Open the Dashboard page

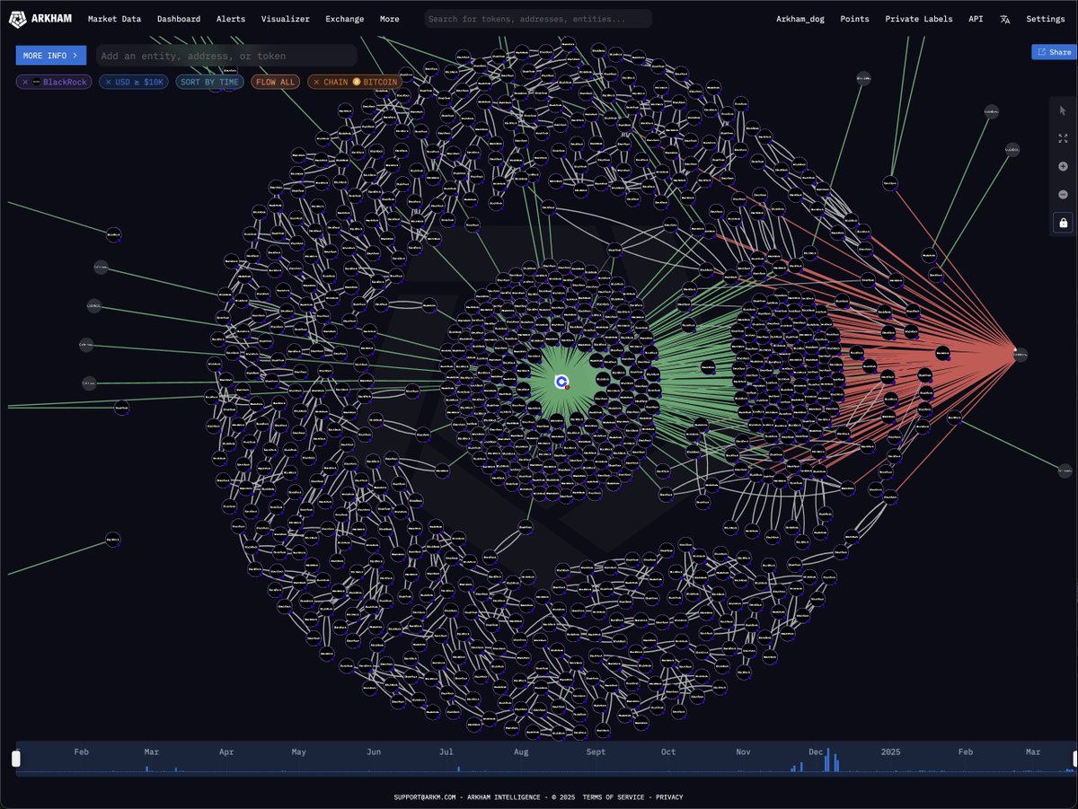pos(179,19)
